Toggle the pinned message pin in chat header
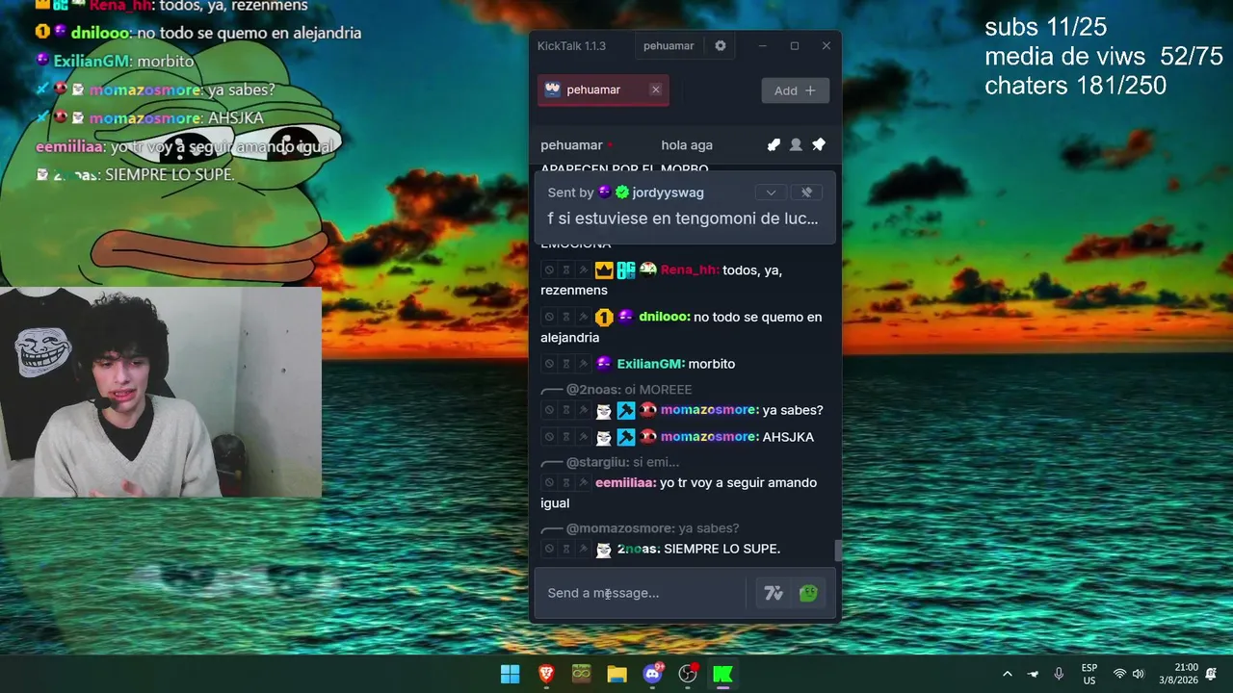Screen dimensions: 1233x693 pos(819,144)
